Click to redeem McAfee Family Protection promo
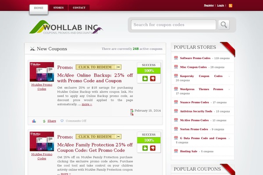Screen dimensions: 263x175 click(x=99, y=136)
